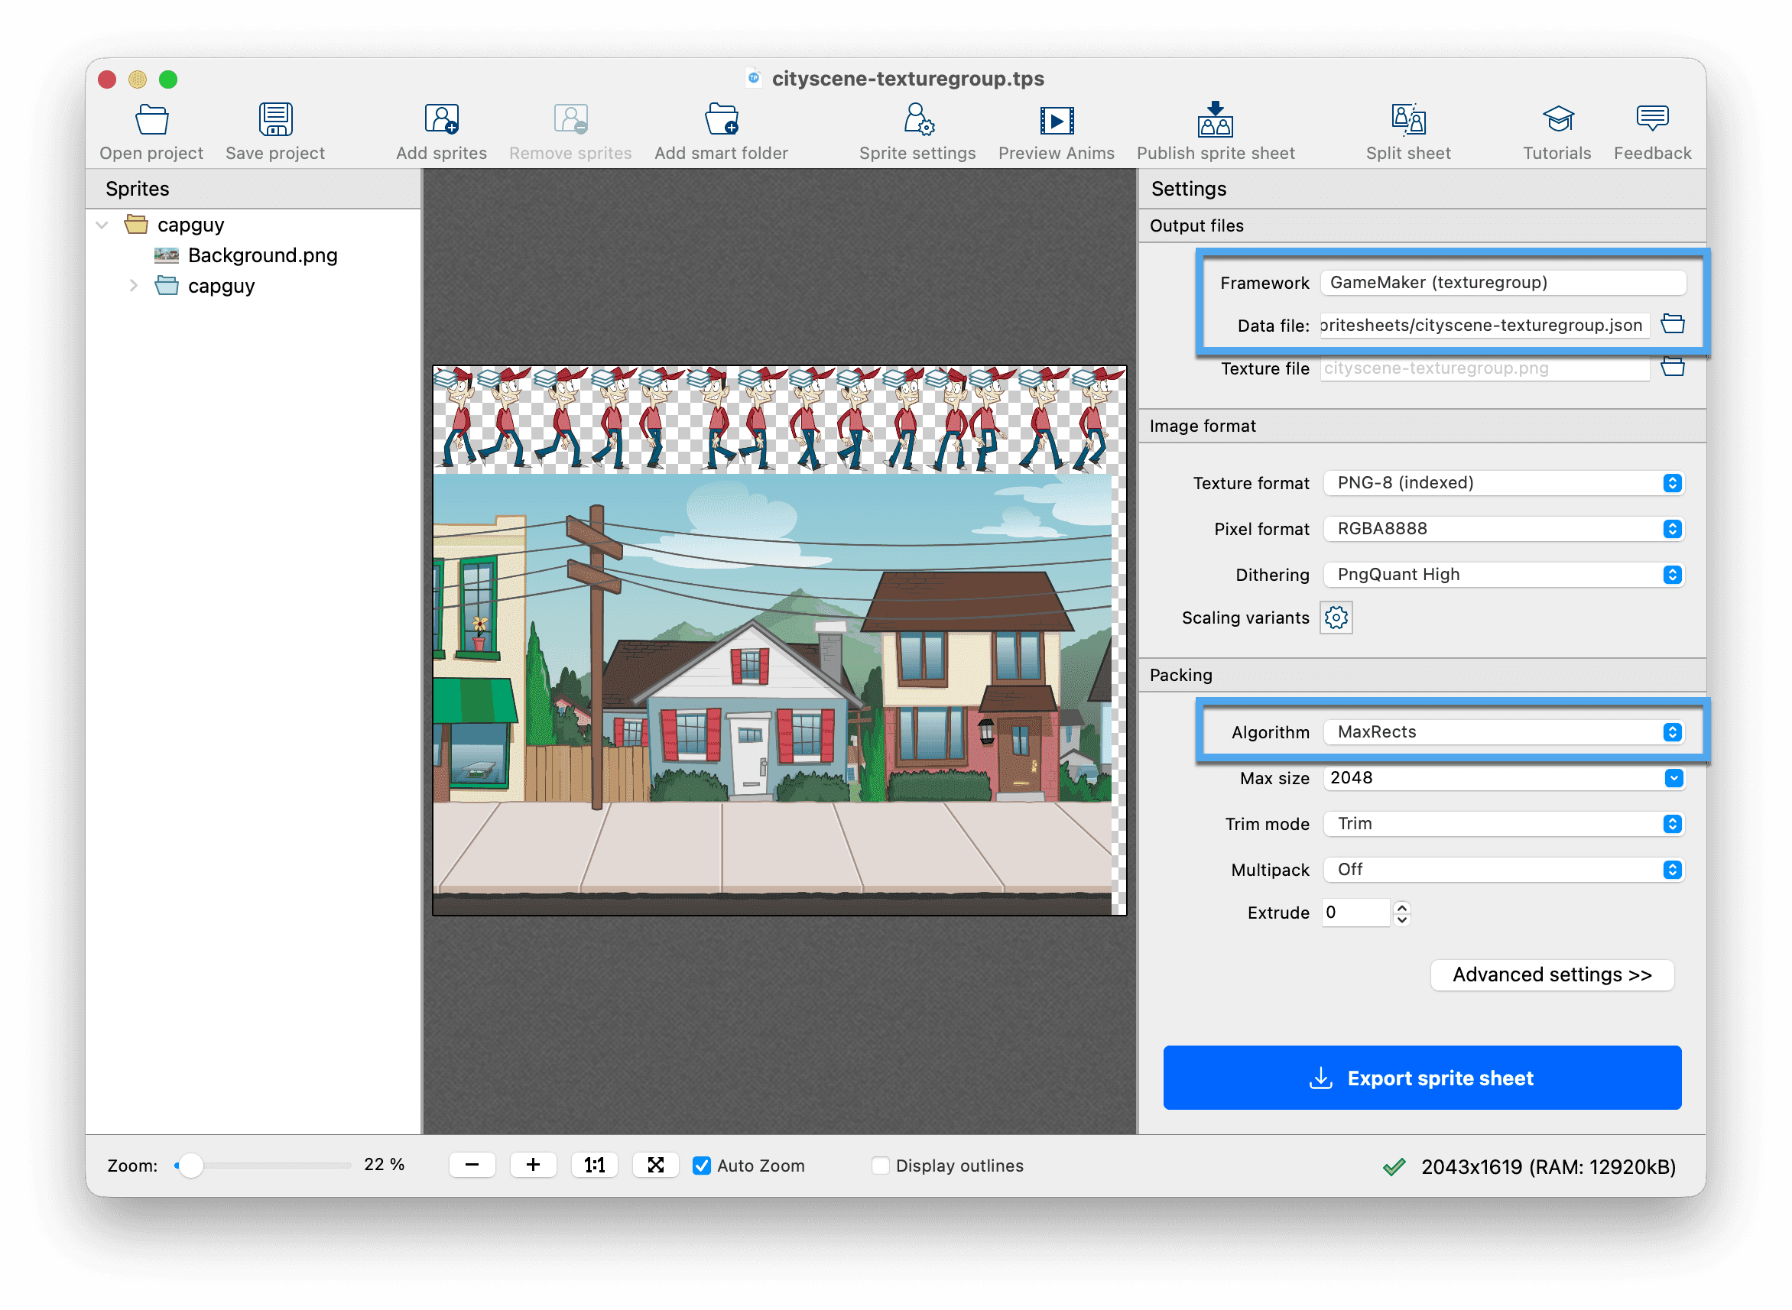The width and height of the screenshot is (1792, 1310).
Task: Increase Extrude value with stepper
Action: coord(1401,906)
